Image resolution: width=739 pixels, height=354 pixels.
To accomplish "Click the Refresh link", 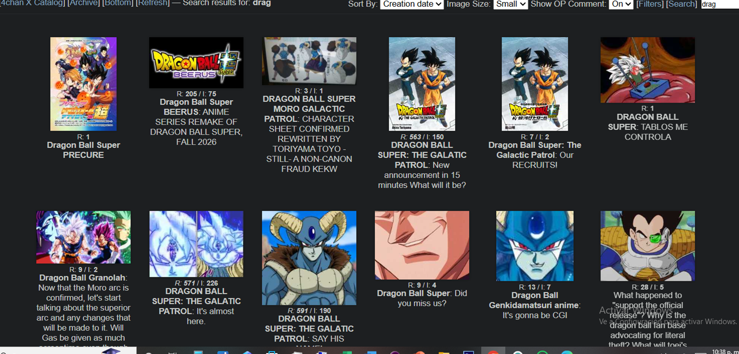I will pyautogui.click(x=153, y=3).
